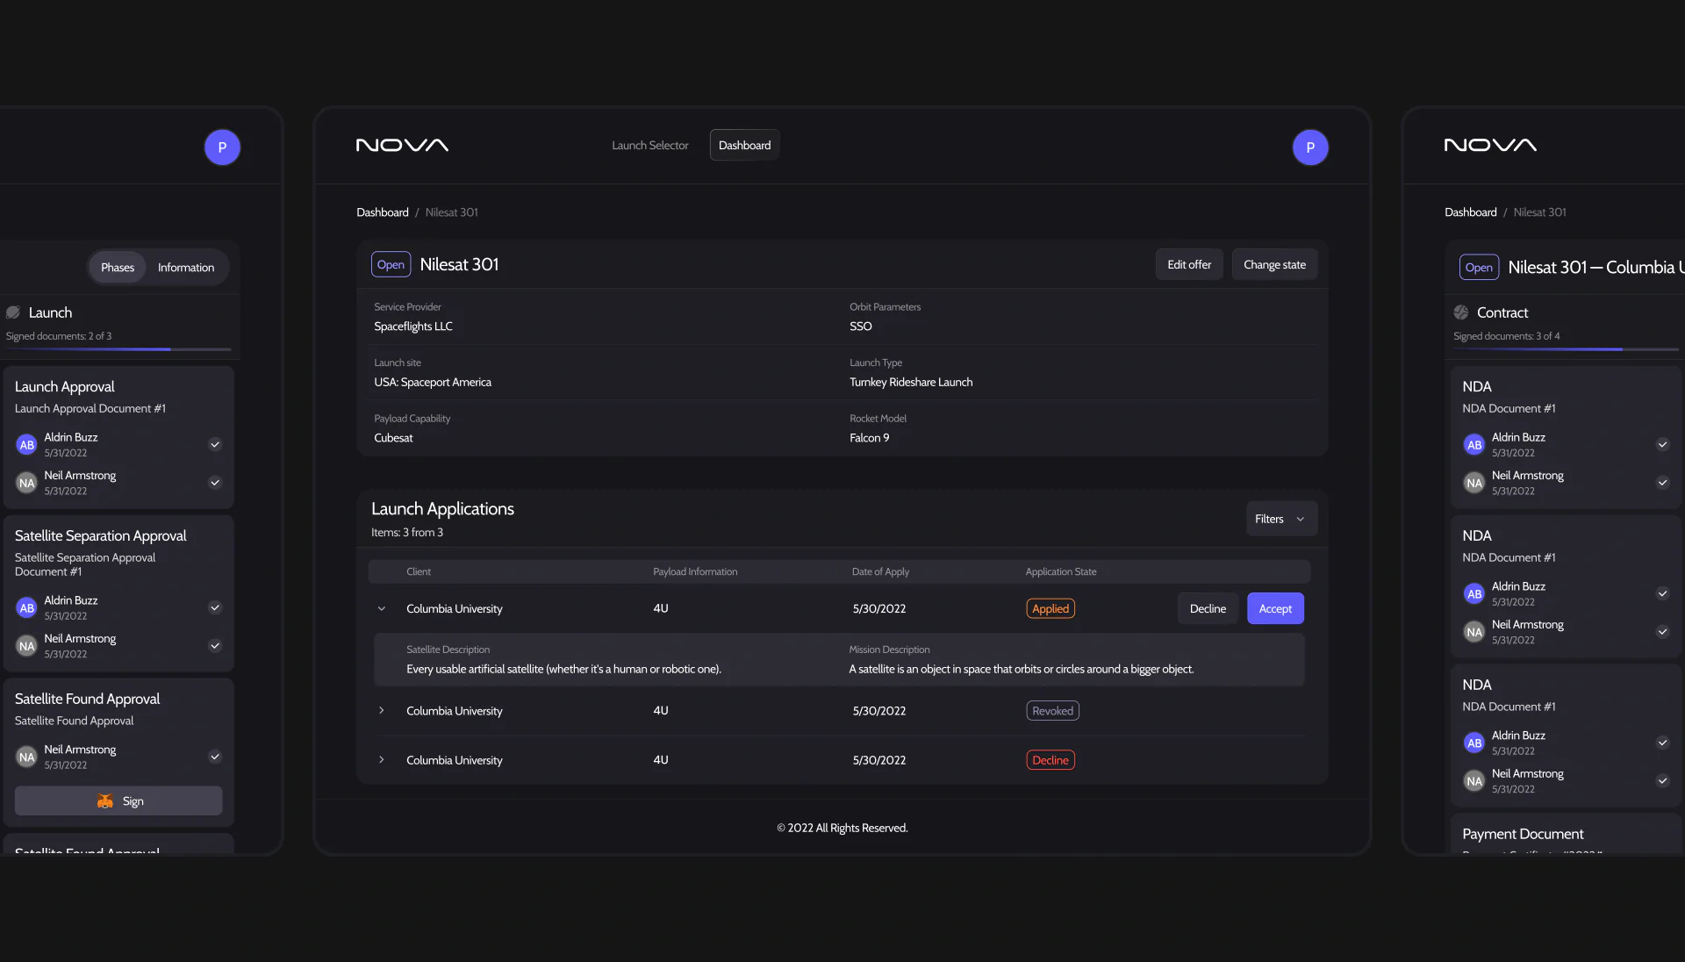Click the Dashboard breadcrumb link in center panel
Image resolution: width=1685 pixels, height=962 pixels.
click(383, 212)
